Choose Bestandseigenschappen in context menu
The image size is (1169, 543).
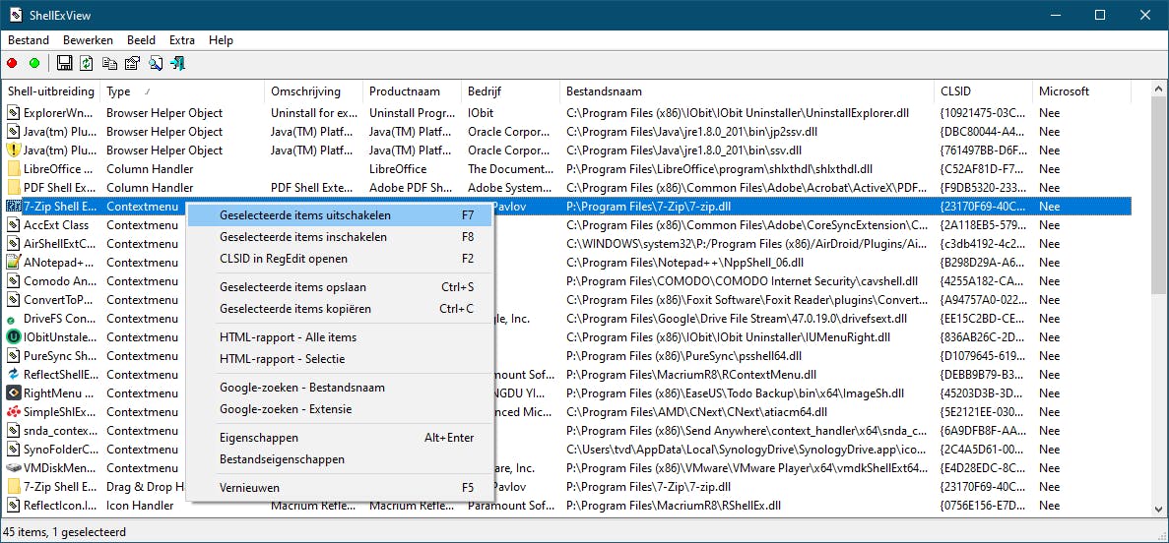339,459
